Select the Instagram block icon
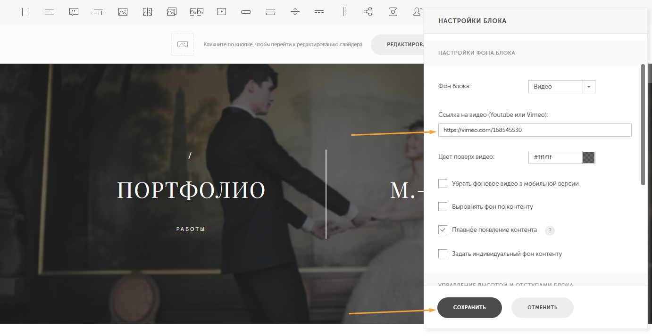 [x=393, y=12]
